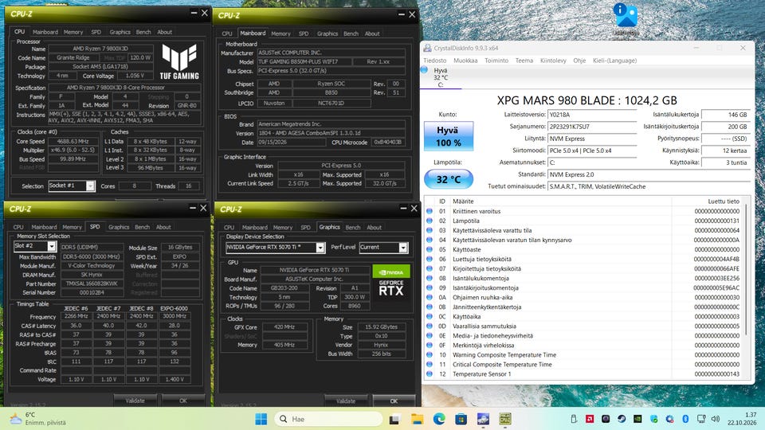Switch to About tab in CPU-Z Mainboard window
The image size is (765, 430).
pyautogui.click(x=372, y=33)
